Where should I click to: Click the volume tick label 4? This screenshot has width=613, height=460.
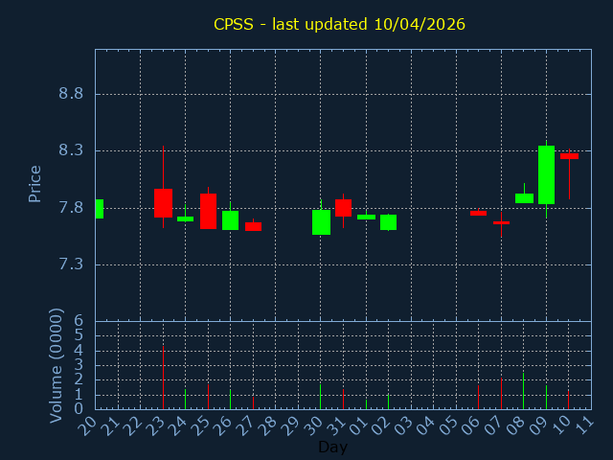click(79, 350)
